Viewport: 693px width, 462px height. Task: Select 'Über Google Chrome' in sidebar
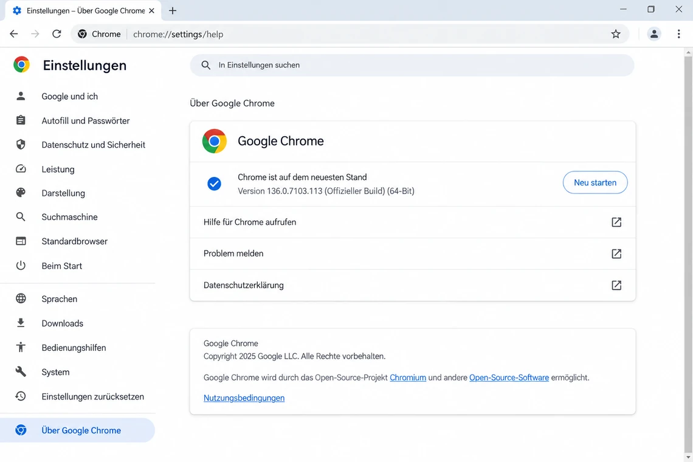click(77, 430)
